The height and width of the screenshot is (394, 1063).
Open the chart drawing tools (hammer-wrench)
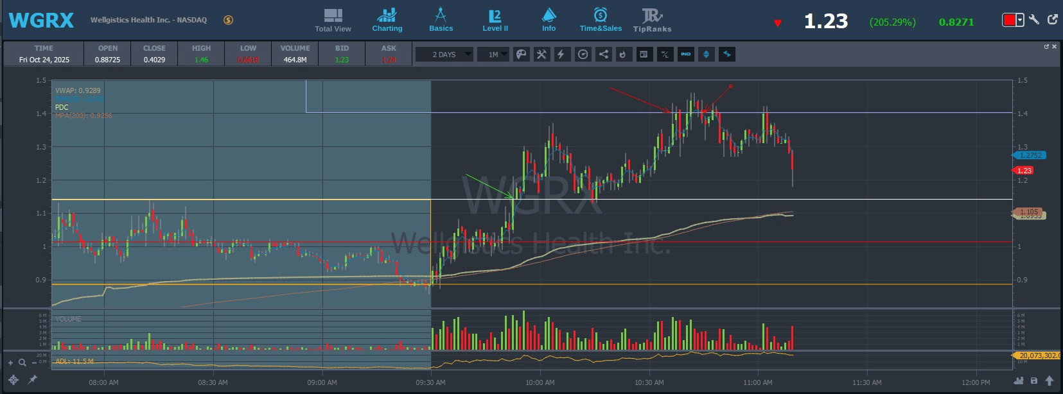pyautogui.click(x=541, y=55)
